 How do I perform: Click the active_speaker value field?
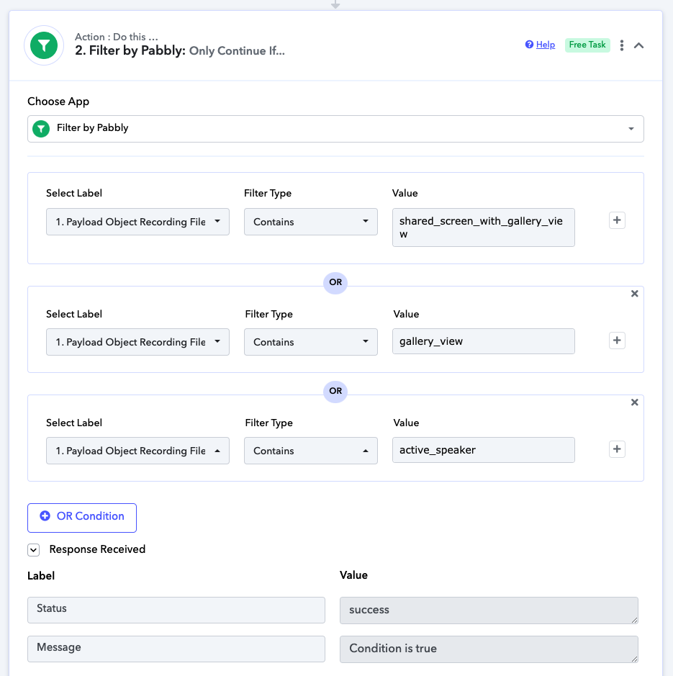[x=483, y=450]
